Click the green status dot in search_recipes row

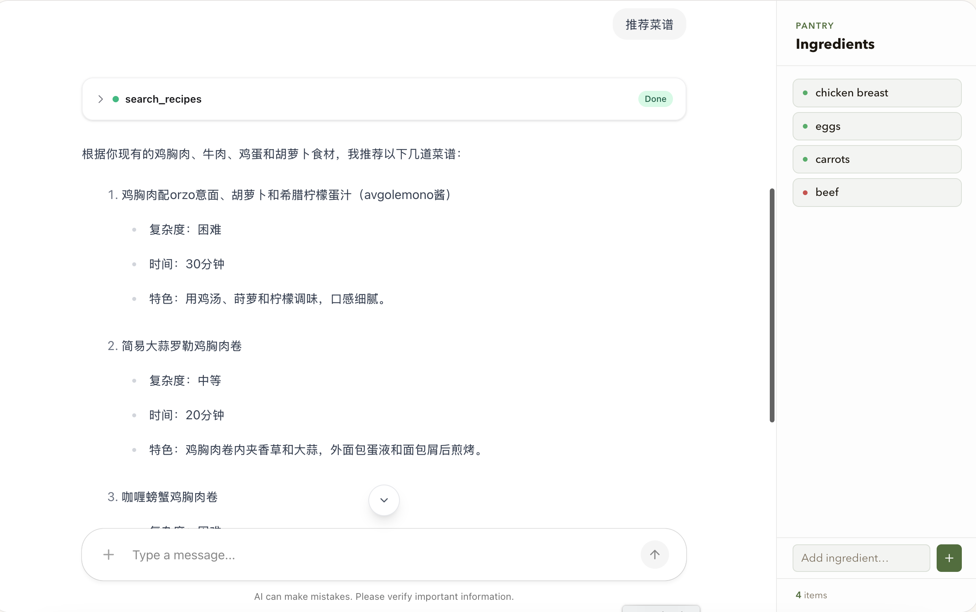click(x=115, y=99)
